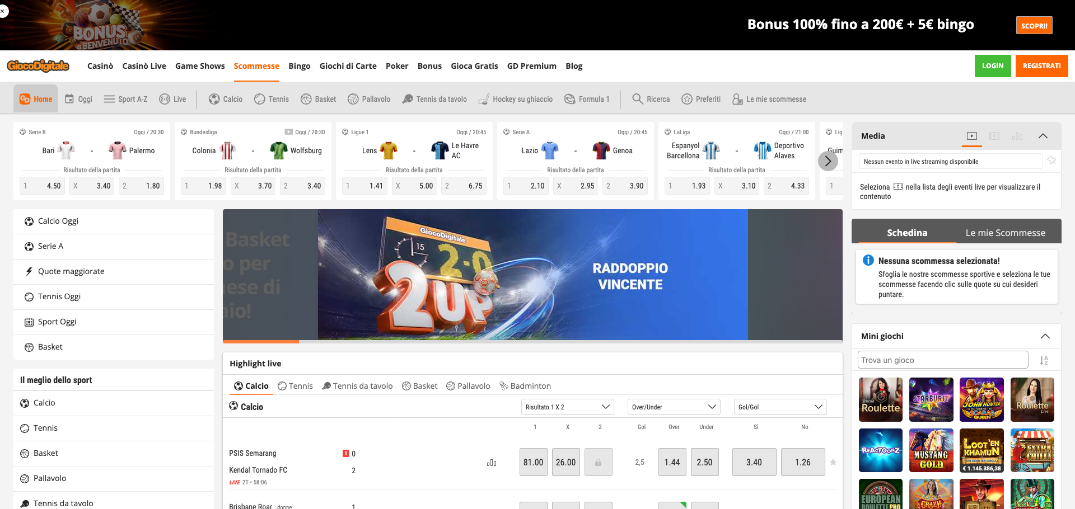Show live streaming video in Media panel
The width and height of the screenshot is (1075, 509).
pos(972,136)
